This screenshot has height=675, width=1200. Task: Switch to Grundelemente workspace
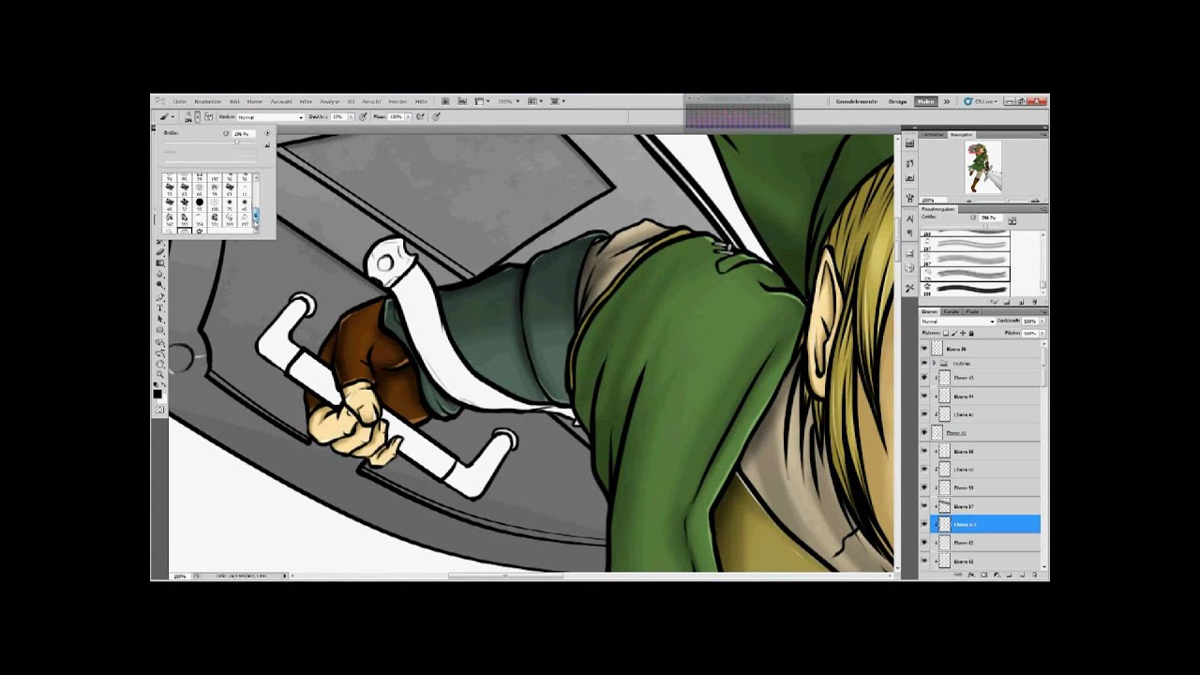click(x=857, y=101)
